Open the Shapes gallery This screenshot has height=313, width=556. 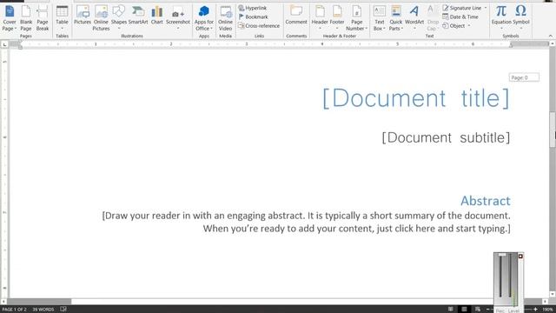(119, 18)
